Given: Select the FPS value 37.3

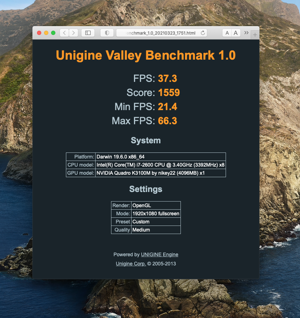Looking at the screenshot, I should [167, 78].
